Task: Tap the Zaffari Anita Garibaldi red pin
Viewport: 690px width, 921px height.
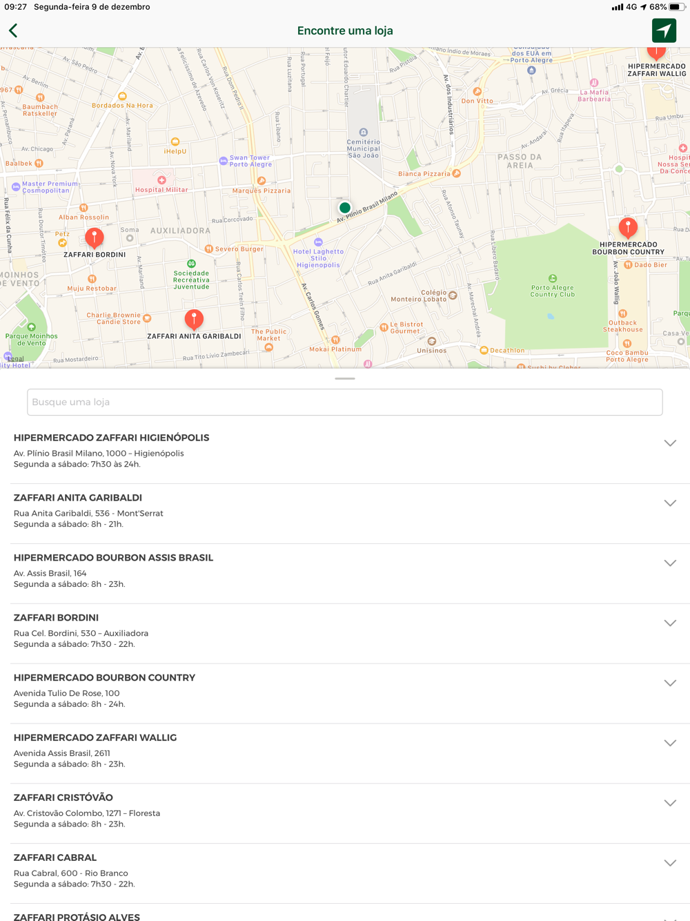Action: pyautogui.click(x=194, y=320)
